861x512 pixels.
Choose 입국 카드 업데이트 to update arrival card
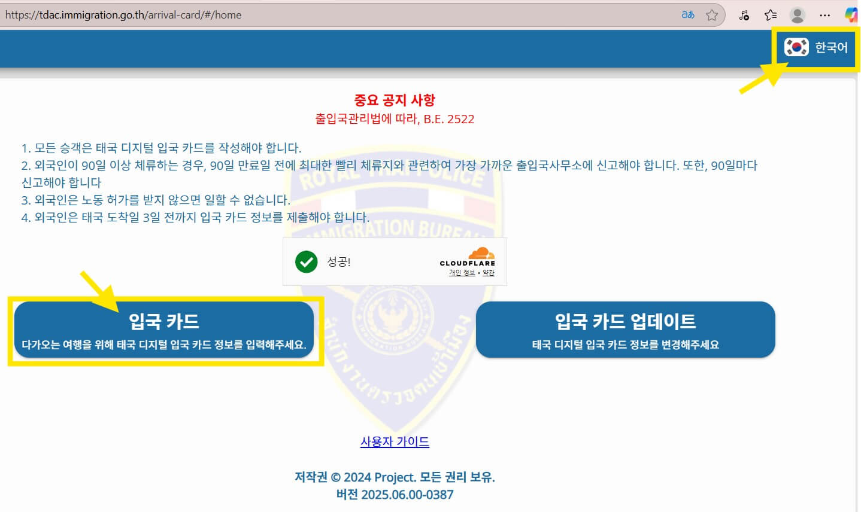625,330
